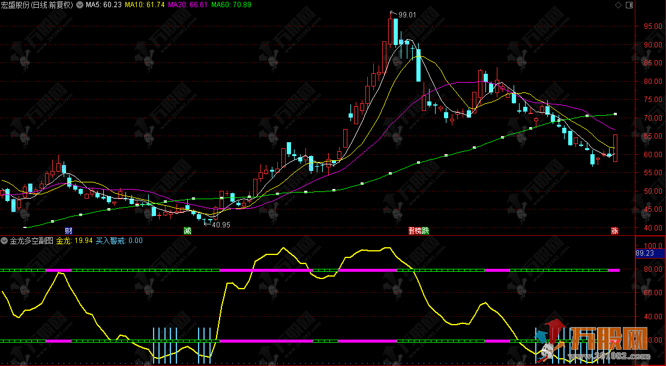Viewport: 666px width, 366px height.
Task: Toggle the side panel layout icon
Action: coord(628,5)
